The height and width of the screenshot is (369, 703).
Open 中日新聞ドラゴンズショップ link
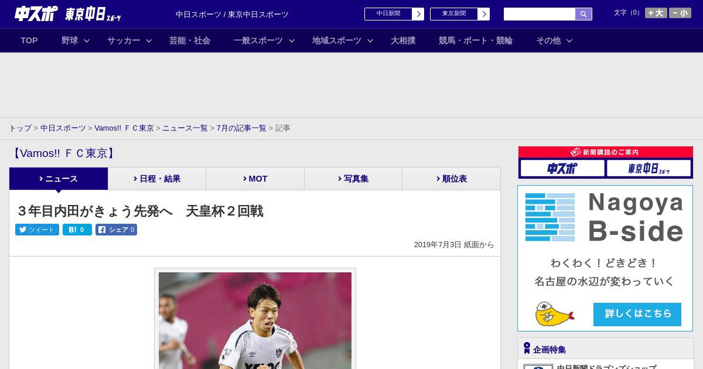point(606,367)
